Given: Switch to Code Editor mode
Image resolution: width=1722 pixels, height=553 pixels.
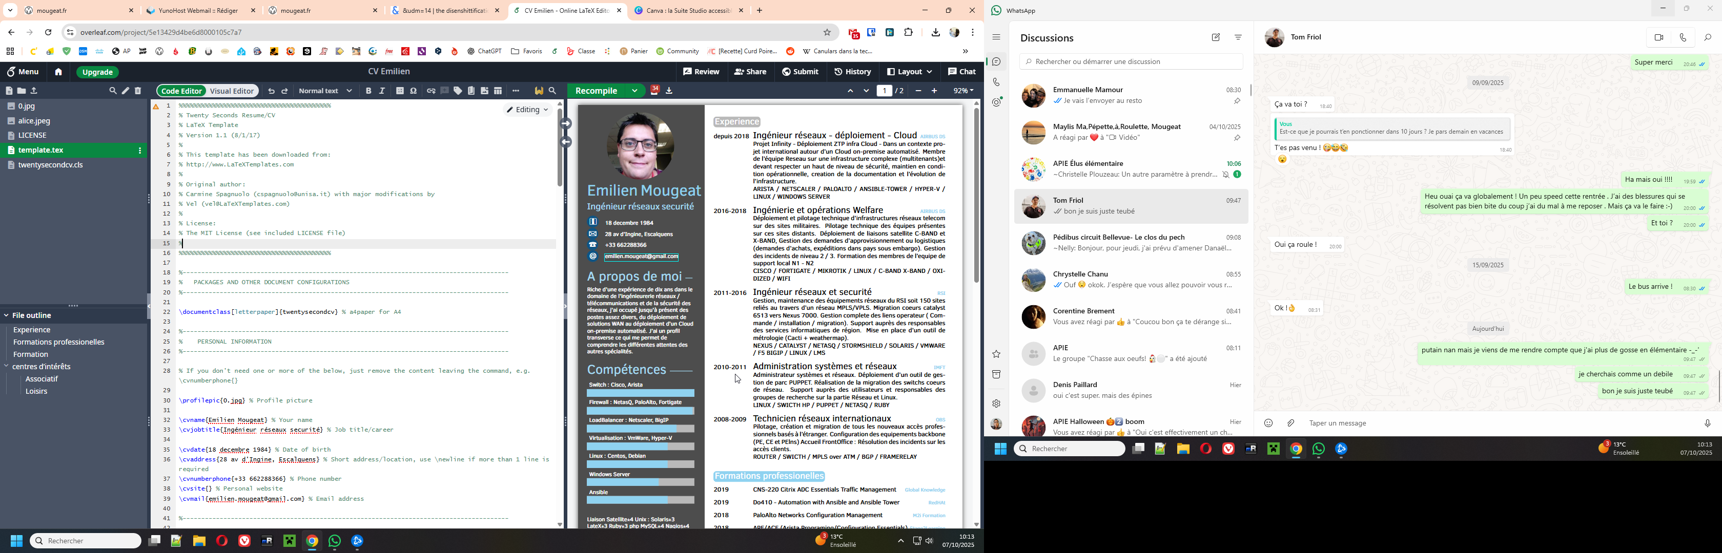Looking at the screenshot, I should coord(181,91).
